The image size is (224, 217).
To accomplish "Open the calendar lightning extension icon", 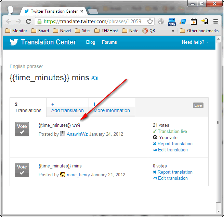I will pyautogui.click(x=194, y=22).
